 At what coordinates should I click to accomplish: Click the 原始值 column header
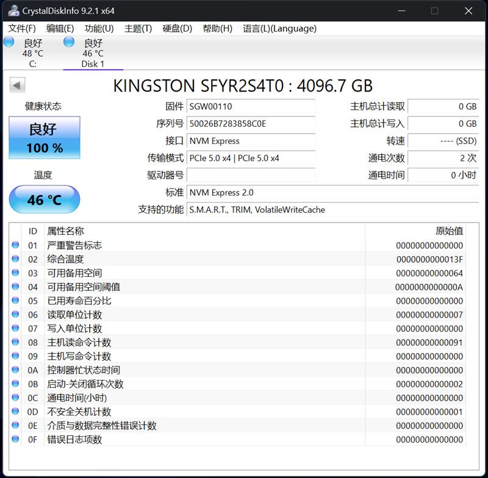[449, 231]
